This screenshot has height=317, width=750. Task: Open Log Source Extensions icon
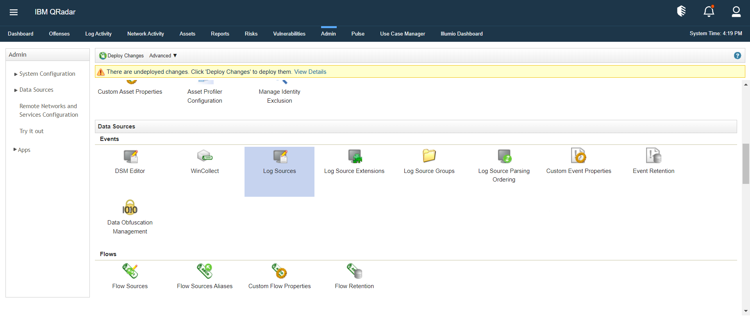355,156
